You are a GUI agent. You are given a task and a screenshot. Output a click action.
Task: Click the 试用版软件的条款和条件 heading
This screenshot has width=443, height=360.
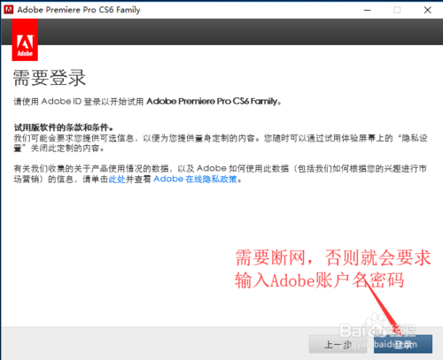[64, 127]
